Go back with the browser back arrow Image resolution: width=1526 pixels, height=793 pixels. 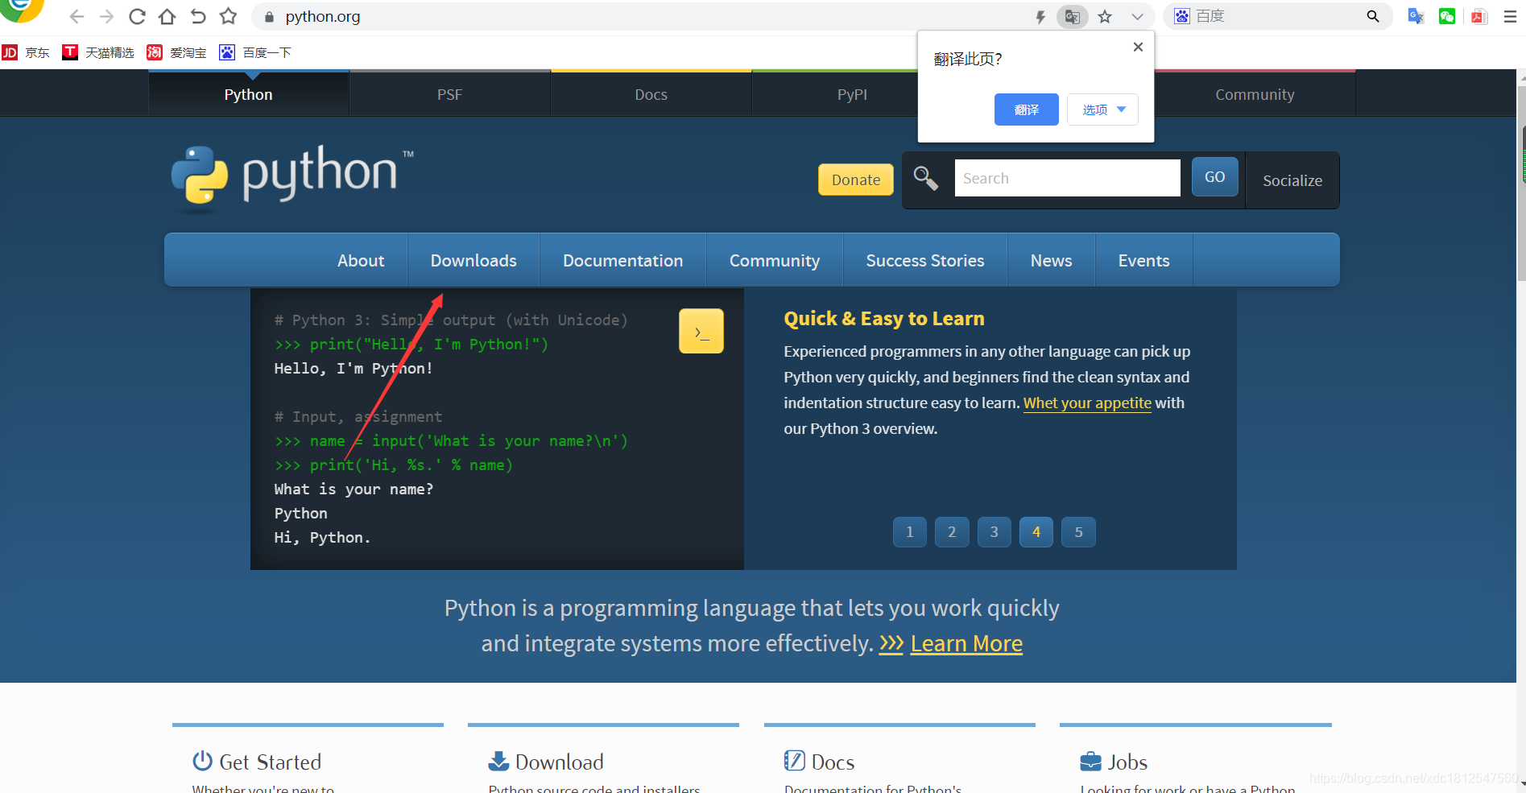point(77,16)
